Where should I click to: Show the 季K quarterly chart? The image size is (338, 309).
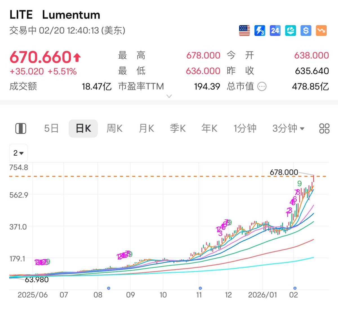pyautogui.click(x=178, y=129)
